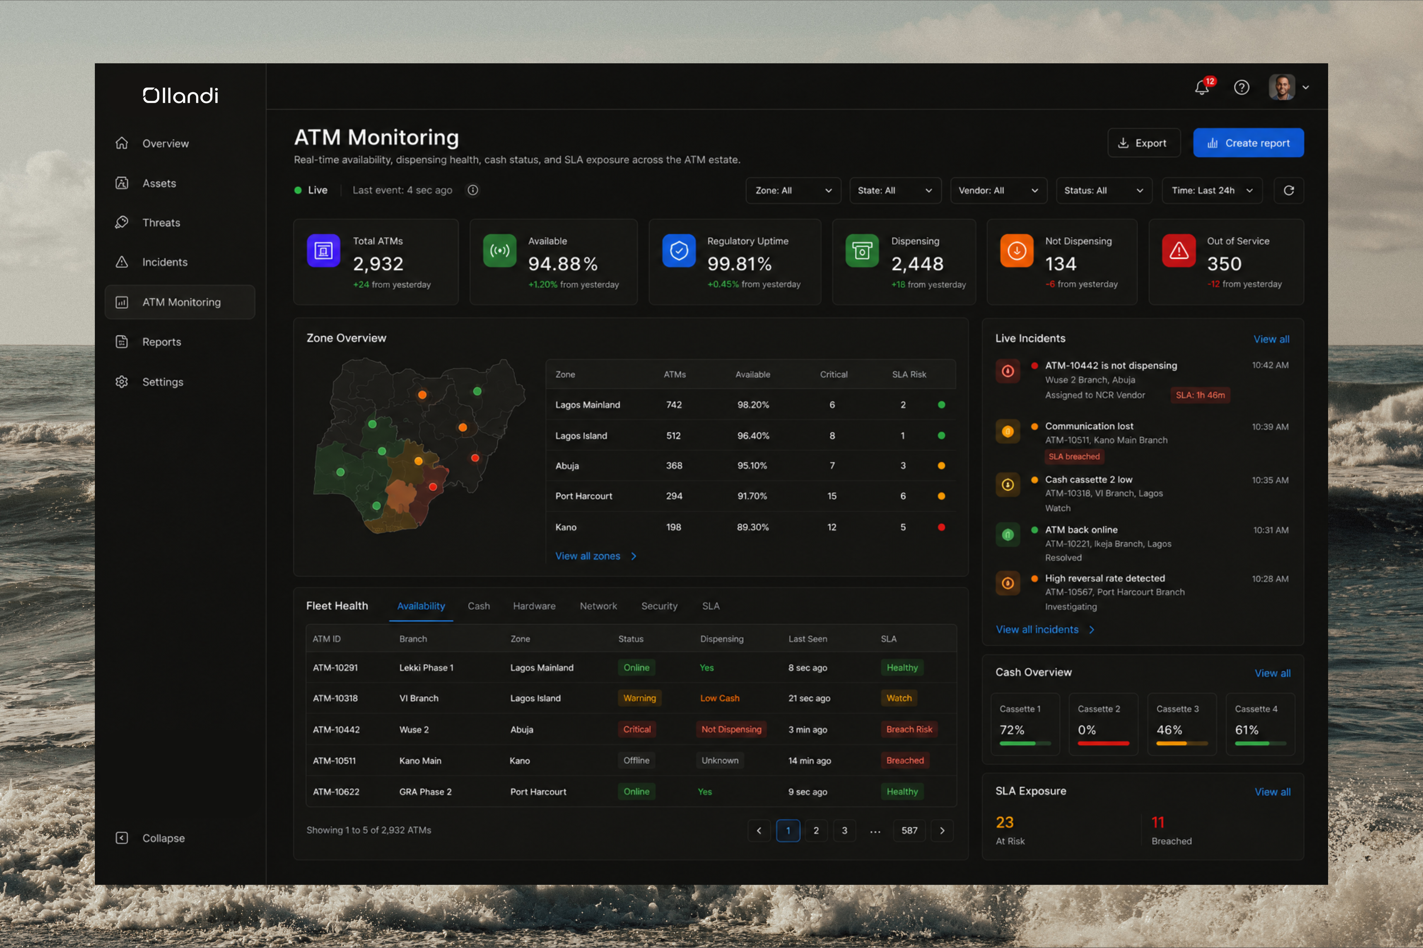
Task: Open View all incidents link
Action: [1045, 630]
